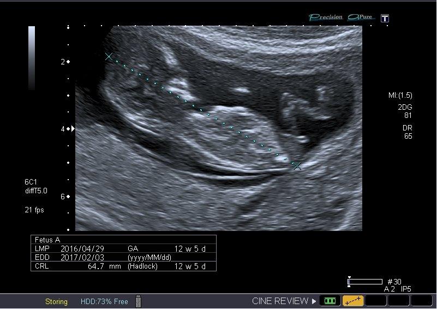The width and height of the screenshot is (437, 309).
Task: Click the focus marker arrow at 4 cm
Action: 73,129
